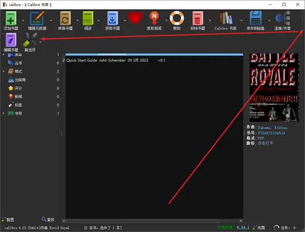The height and width of the screenshot is (232, 305).
Task: Click the horizontal scrollbar under book list
Action: click(x=152, y=221)
